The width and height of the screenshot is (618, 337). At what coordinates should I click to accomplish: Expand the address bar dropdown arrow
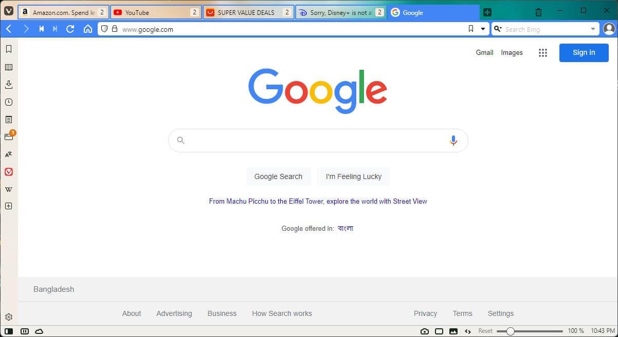[x=483, y=29]
